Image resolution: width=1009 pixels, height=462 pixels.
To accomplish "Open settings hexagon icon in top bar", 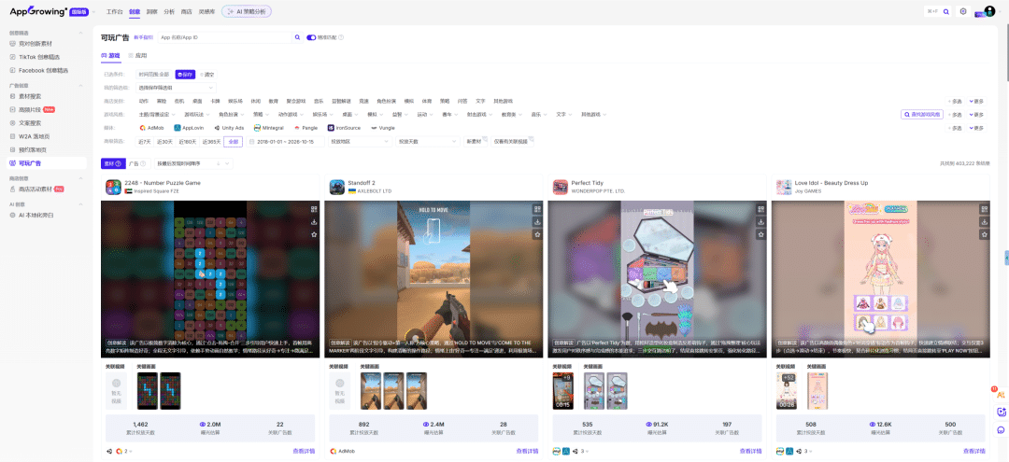I will [x=963, y=11].
